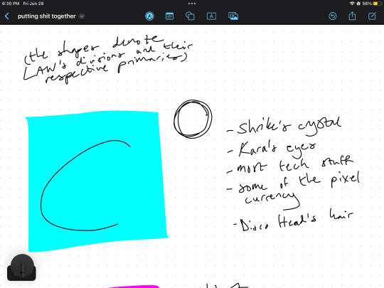This screenshot has width=384, height=288.
Task: Open the board title dropdown chevron
Action: coord(82,16)
